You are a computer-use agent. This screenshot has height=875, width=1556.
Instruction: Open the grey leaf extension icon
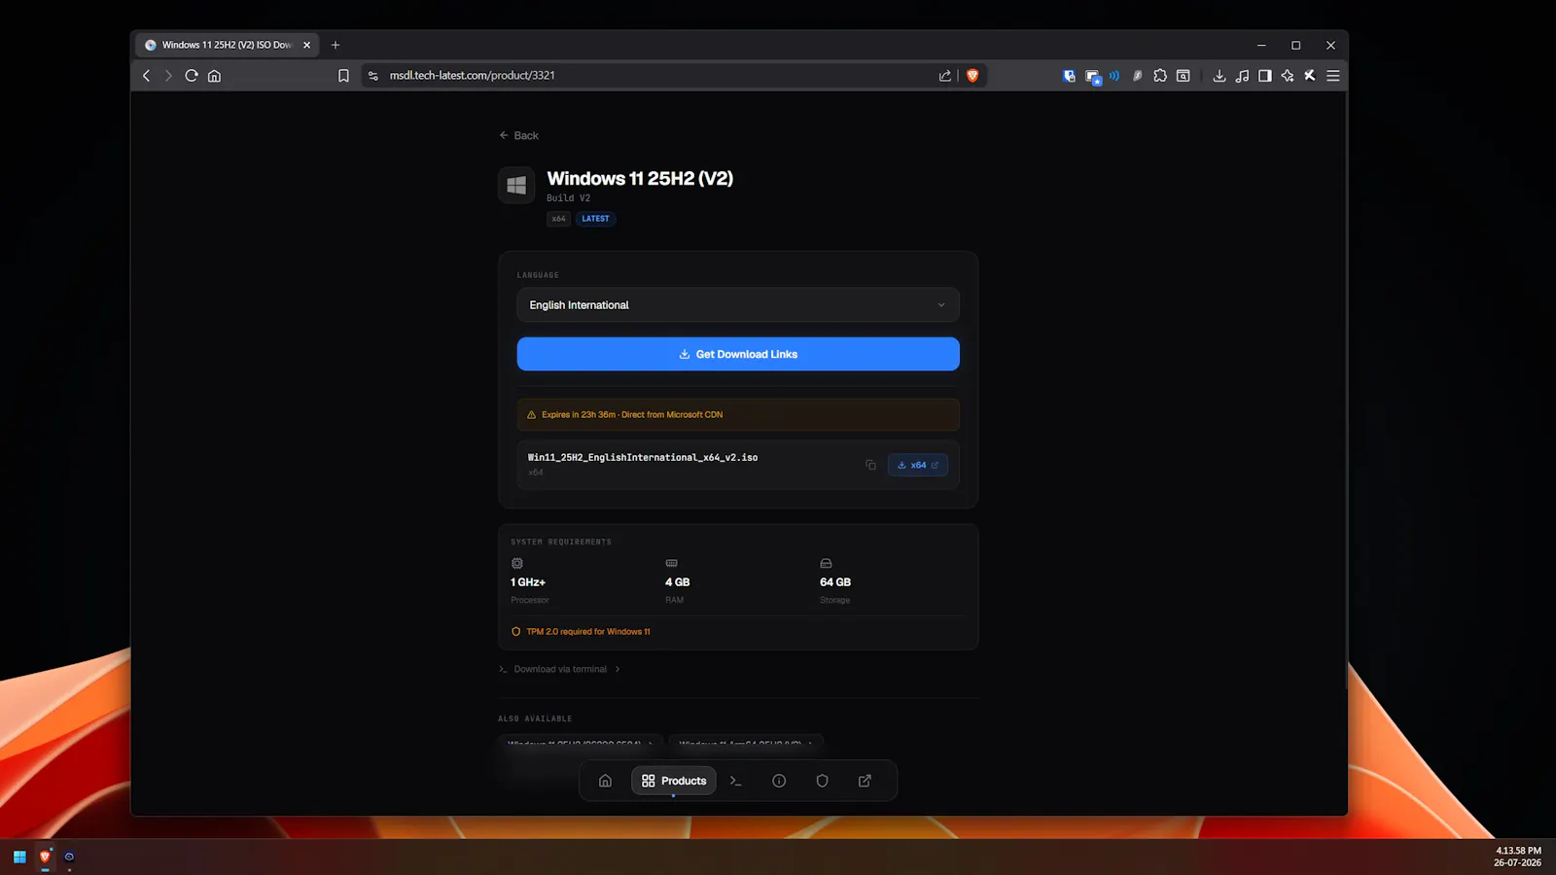1137,76
